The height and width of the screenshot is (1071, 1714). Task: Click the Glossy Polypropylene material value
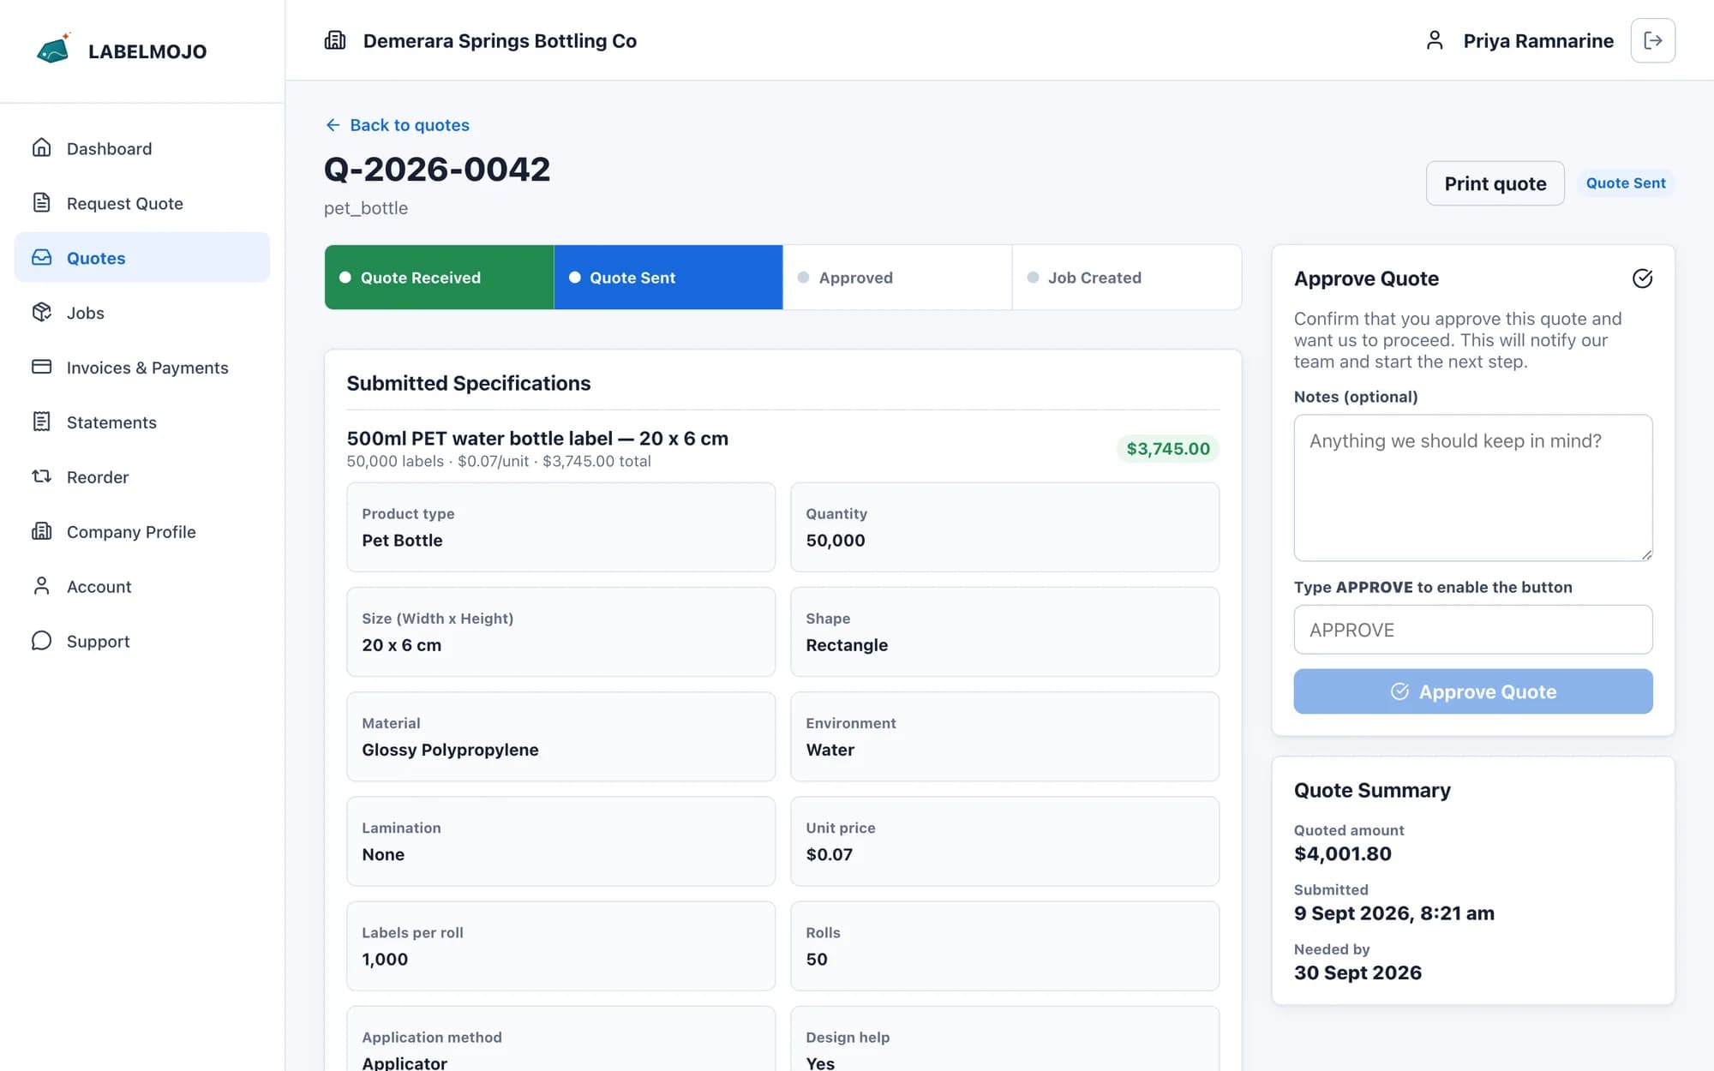pyautogui.click(x=450, y=750)
